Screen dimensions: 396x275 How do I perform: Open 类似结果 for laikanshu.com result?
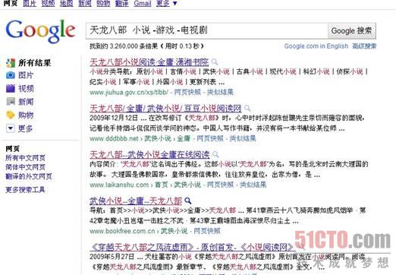pyautogui.click(x=253, y=185)
